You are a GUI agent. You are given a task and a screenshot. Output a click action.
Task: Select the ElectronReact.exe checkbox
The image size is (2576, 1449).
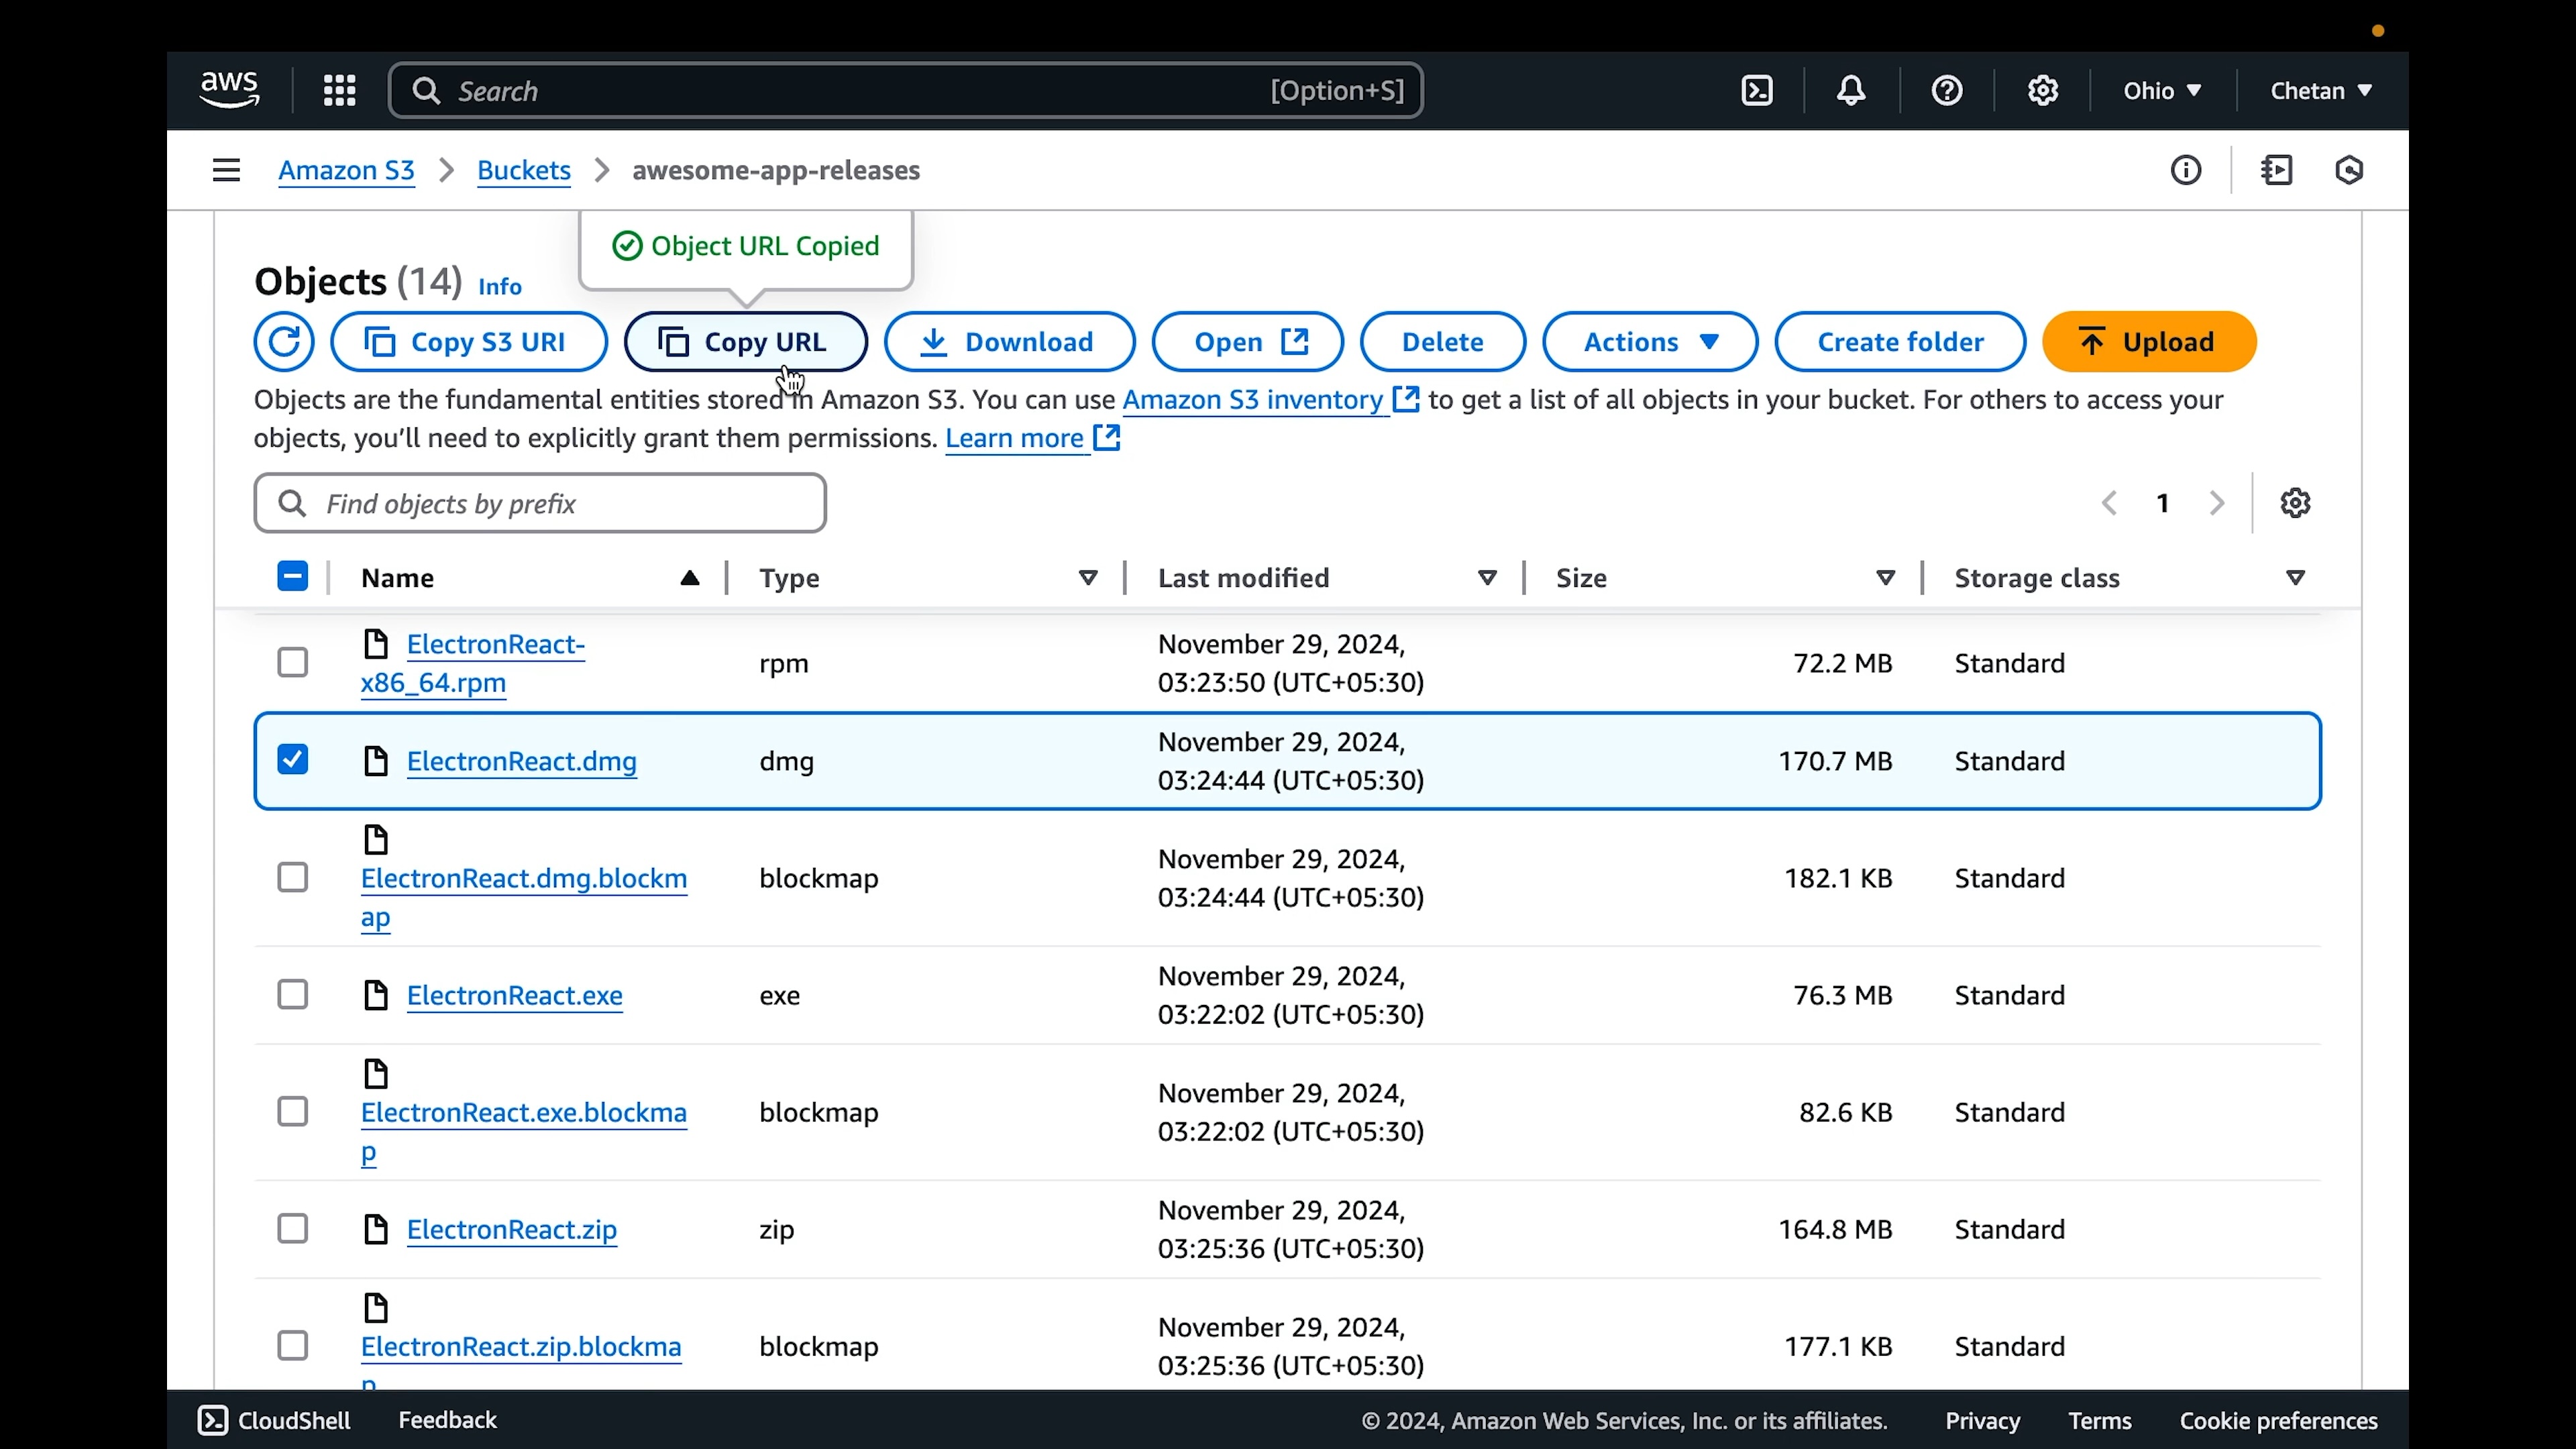point(293,995)
